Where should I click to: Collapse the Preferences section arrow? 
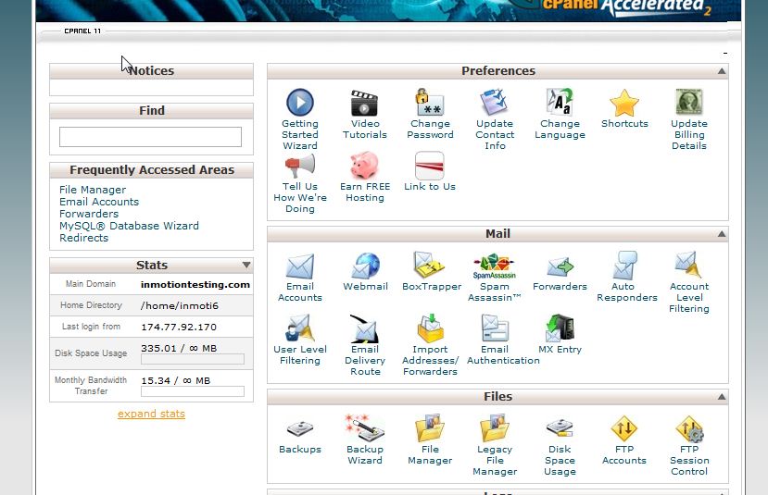[x=722, y=71]
